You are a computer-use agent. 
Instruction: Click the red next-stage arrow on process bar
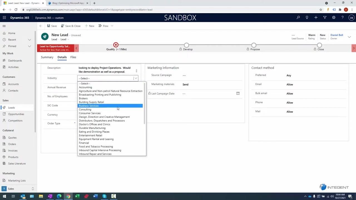point(354,48)
